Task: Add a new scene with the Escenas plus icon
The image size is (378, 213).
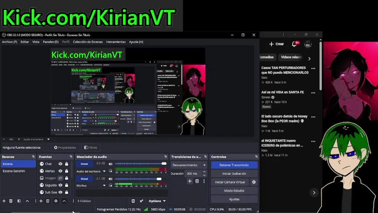Action: [x=4, y=201]
